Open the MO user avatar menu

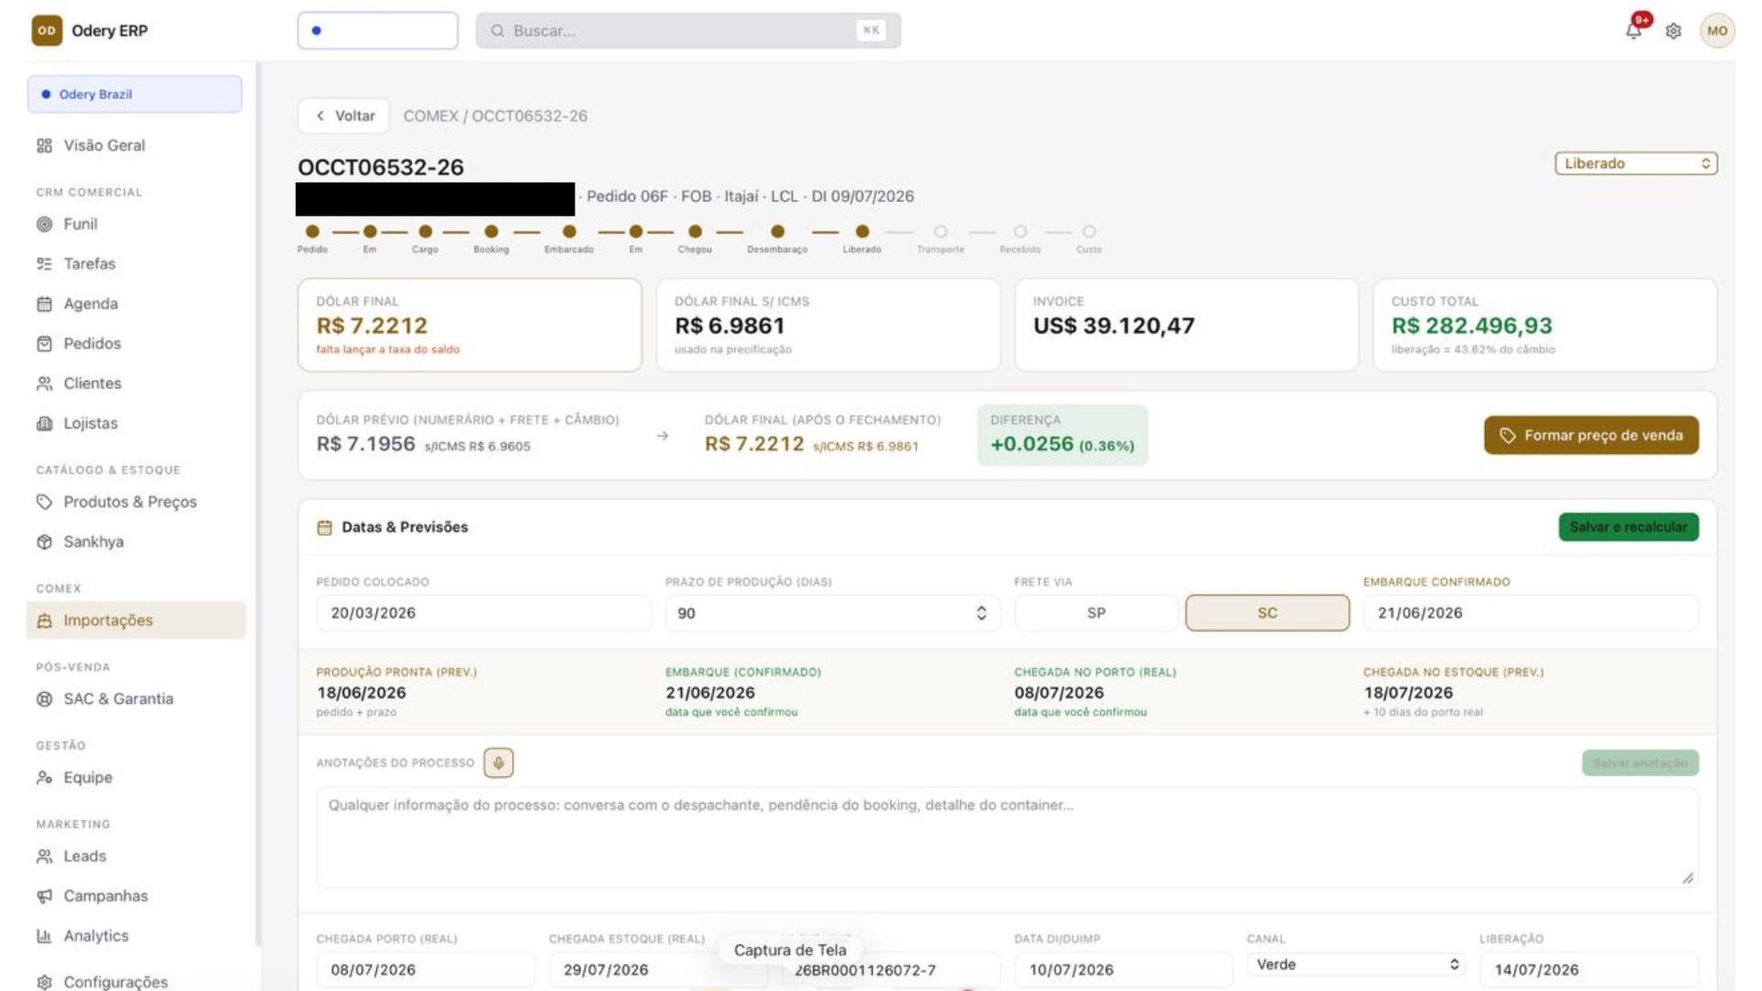coord(1717,30)
